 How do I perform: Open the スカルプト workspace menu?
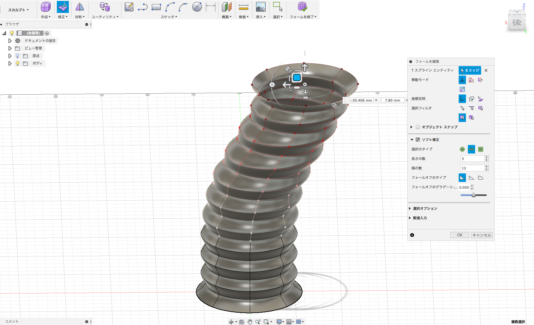[x=18, y=10]
